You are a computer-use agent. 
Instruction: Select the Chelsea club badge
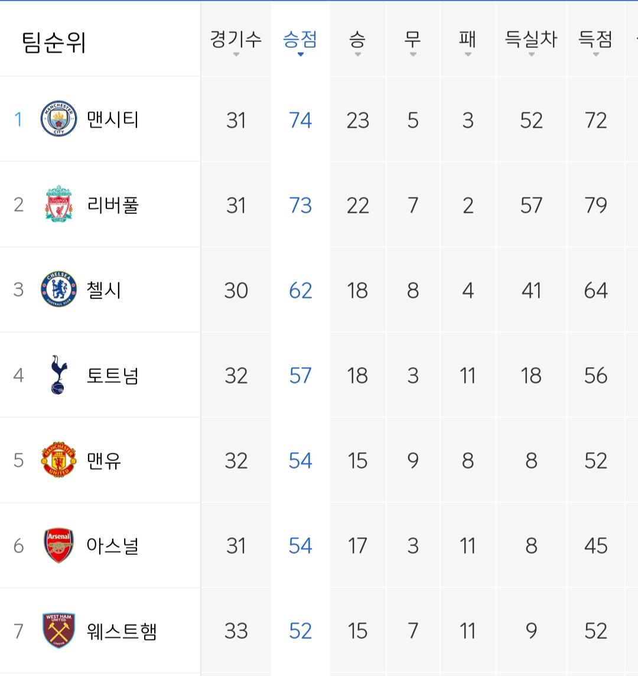coord(58,289)
